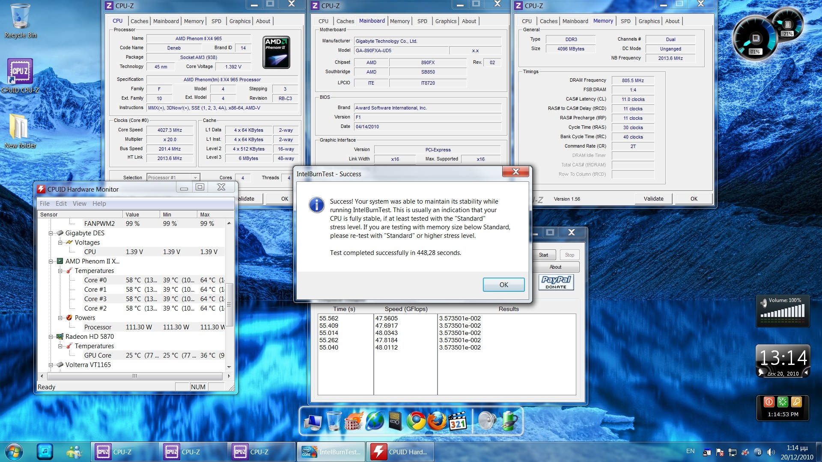Click the Windows Live Messenger taskbar icon
The image size is (822, 462).
click(x=74, y=452)
